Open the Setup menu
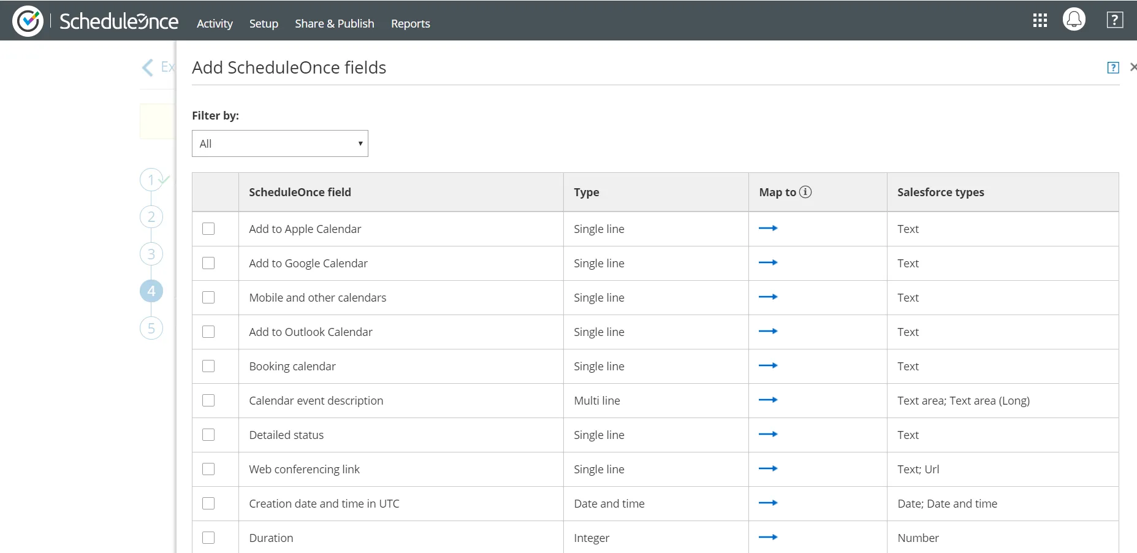 point(264,23)
